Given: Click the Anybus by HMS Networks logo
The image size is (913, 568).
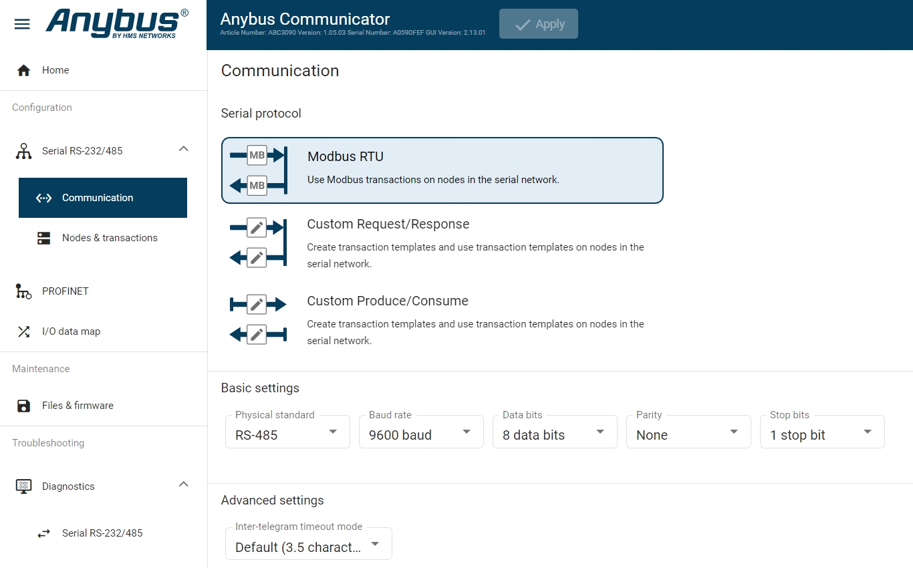Looking at the screenshot, I should [x=117, y=23].
